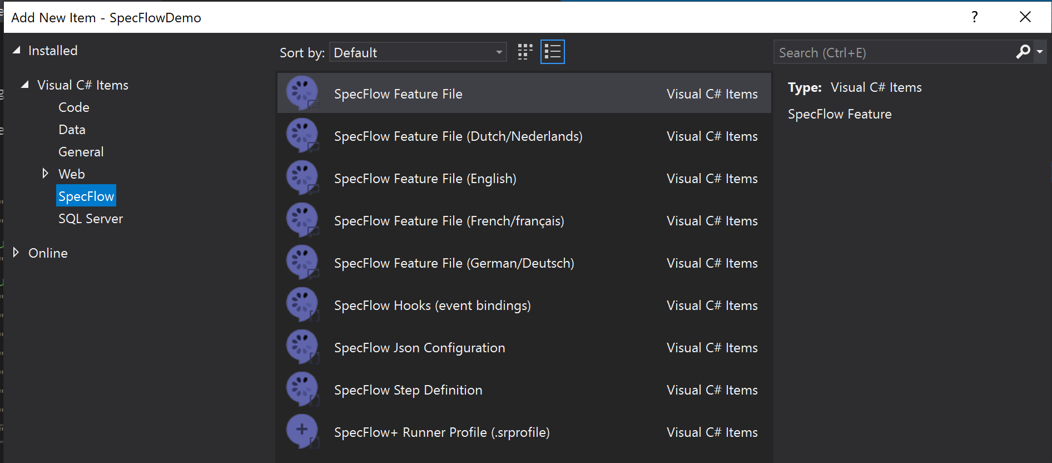Select SpecFlow Feature File template

tap(524, 93)
